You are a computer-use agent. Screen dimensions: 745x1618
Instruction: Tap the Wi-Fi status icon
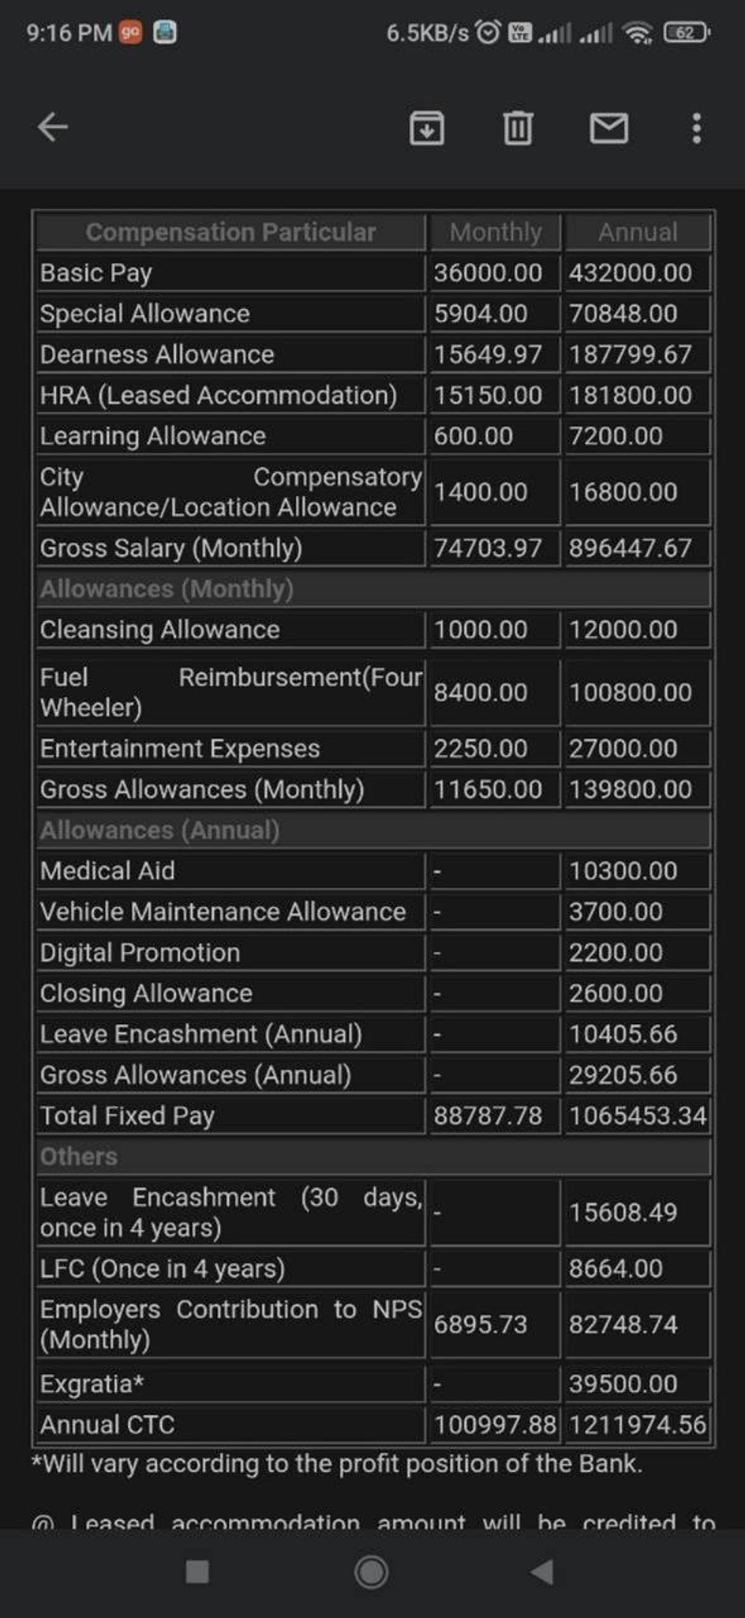click(x=637, y=32)
